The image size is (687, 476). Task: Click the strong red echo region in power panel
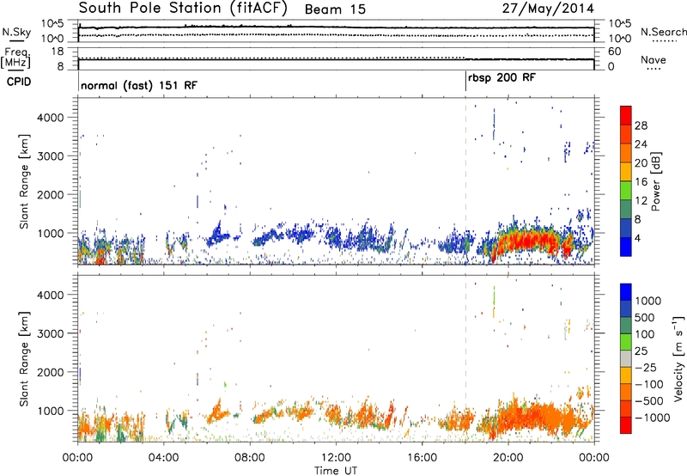click(530, 241)
